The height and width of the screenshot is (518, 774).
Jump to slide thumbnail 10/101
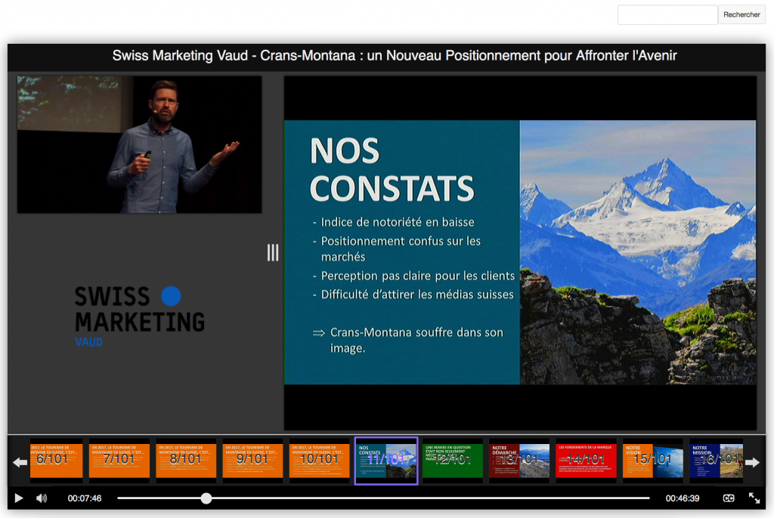[x=319, y=461]
